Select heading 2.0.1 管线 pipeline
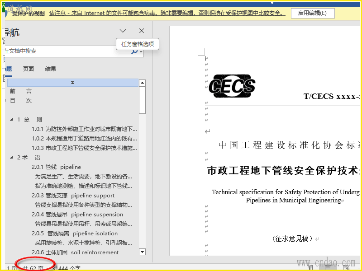The height and width of the screenshot is (271, 362). 56,167
